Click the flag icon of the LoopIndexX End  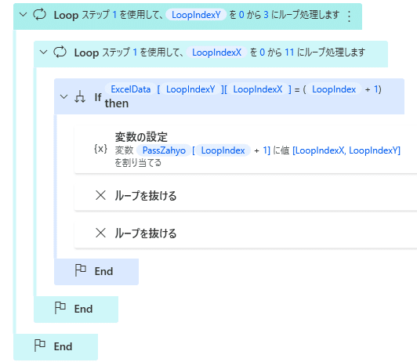coord(60,308)
